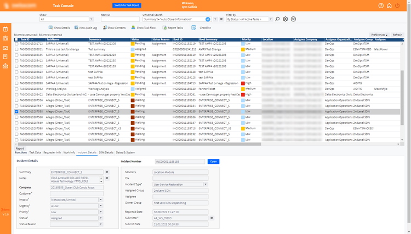Click the calendar icon in left sidebar
411x234 pixels.
click(x=5, y=29)
